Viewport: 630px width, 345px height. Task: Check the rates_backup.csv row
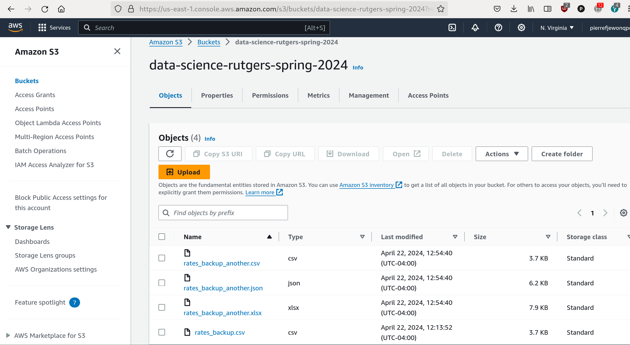tap(162, 332)
